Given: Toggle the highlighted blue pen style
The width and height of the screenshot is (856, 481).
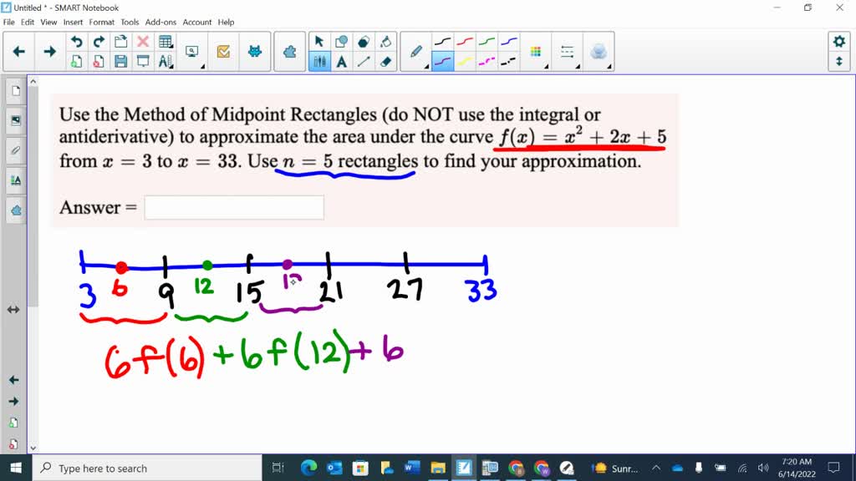Looking at the screenshot, I should pyautogui.click(x=443, y=60).
